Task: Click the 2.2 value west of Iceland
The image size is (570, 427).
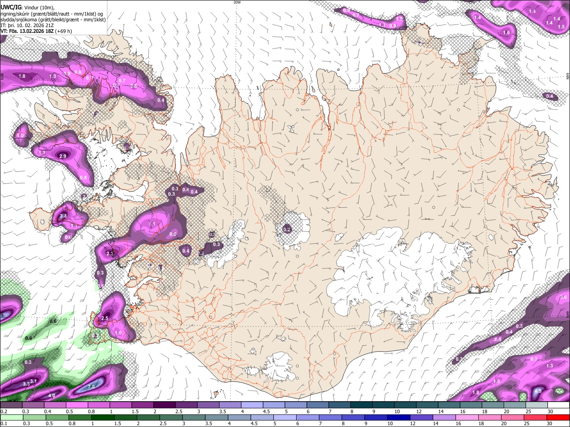Action: tap(110, 254)
